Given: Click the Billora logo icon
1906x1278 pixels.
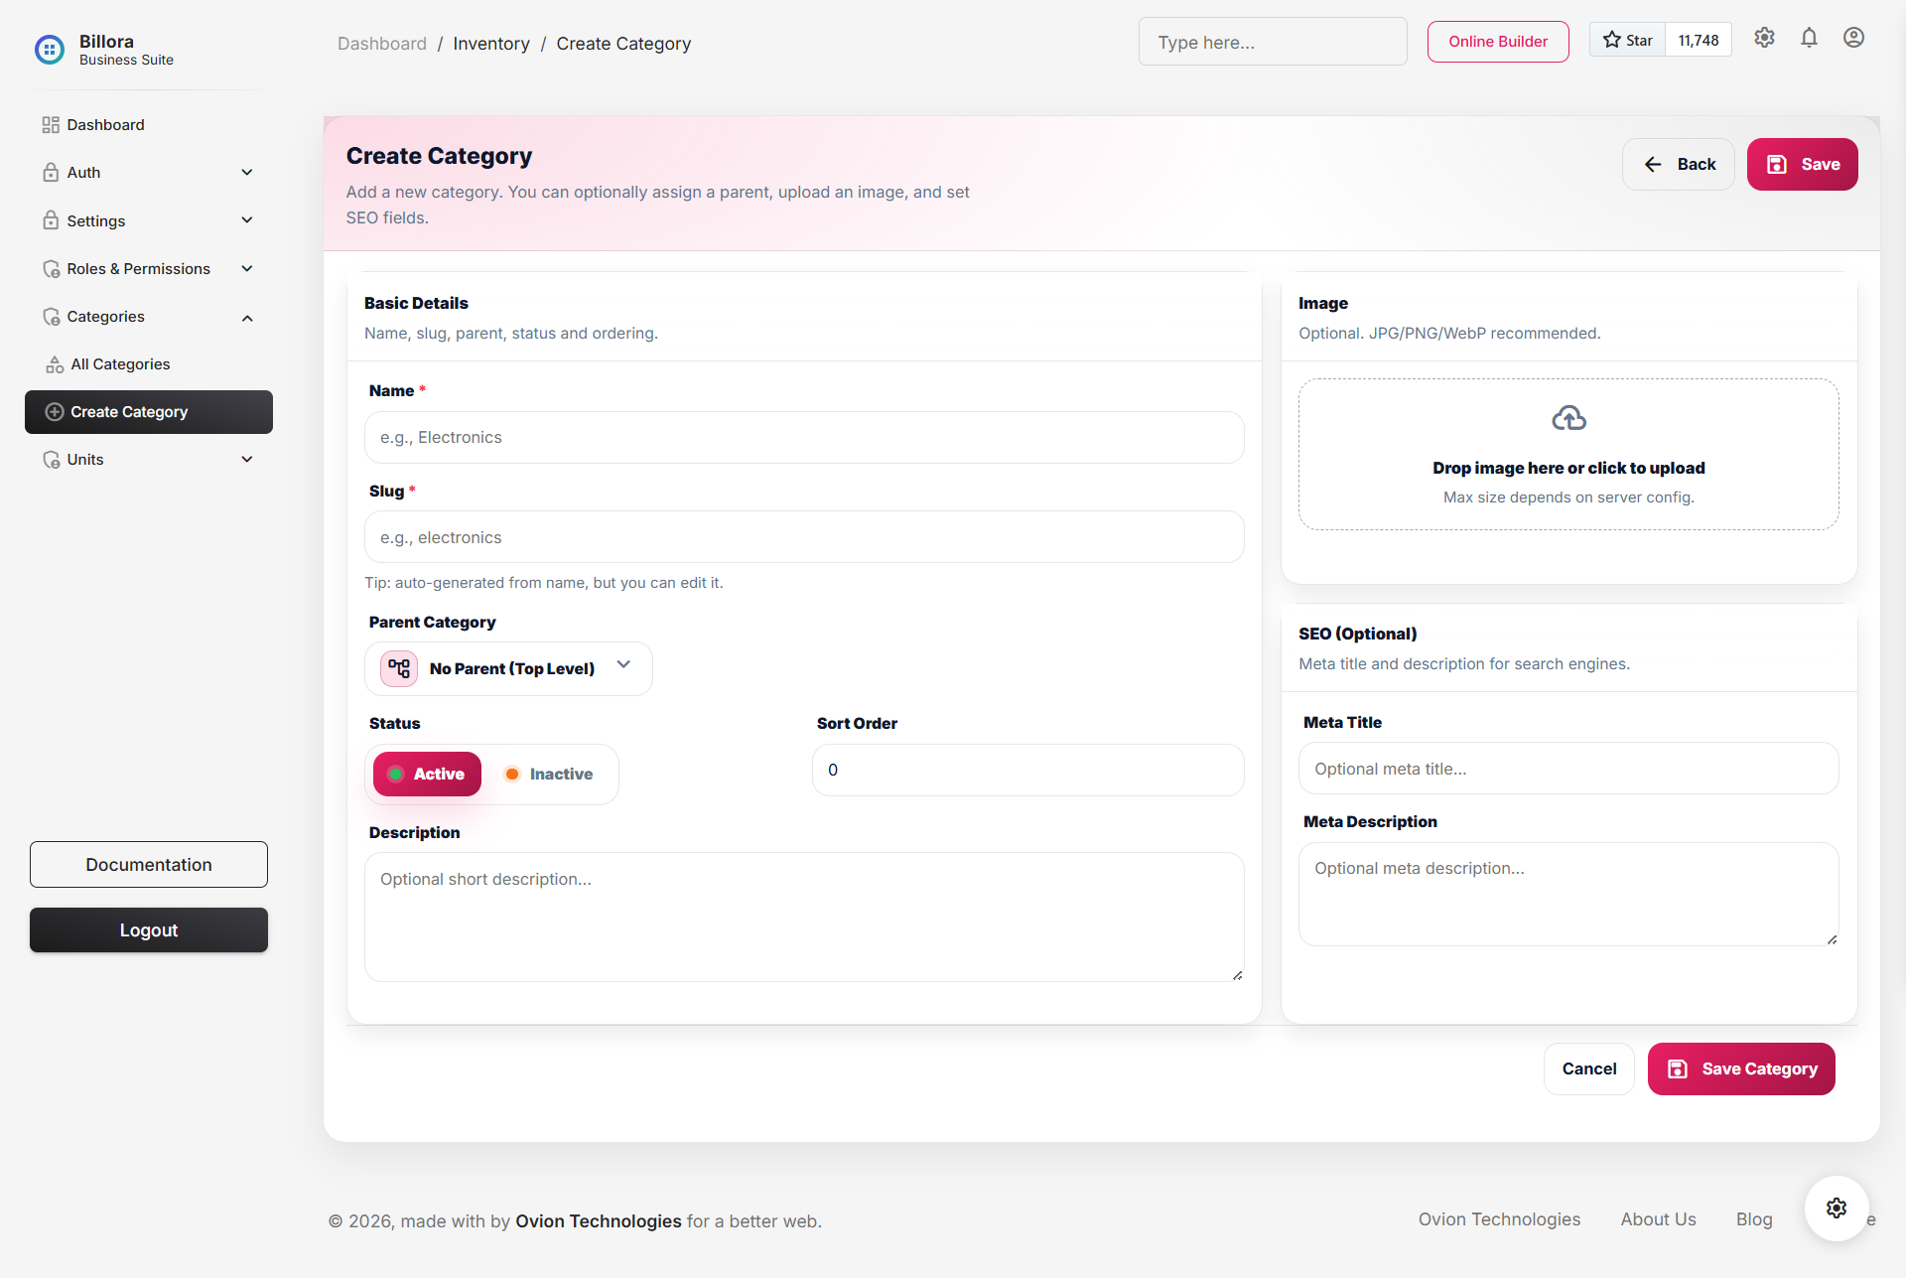Looking at the screenshot, I should (x=49, y=49).
